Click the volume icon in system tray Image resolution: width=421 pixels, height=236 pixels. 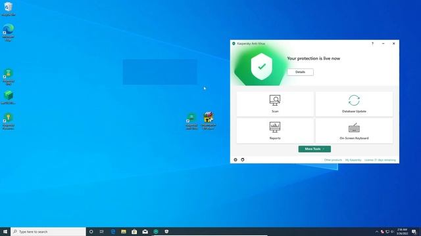[392, 231]
